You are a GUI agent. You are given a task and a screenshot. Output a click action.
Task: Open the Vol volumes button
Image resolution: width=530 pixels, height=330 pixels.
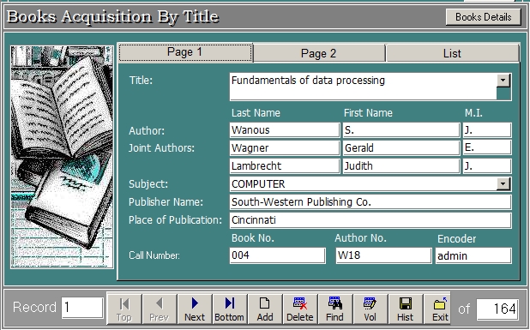coord(370,309)
